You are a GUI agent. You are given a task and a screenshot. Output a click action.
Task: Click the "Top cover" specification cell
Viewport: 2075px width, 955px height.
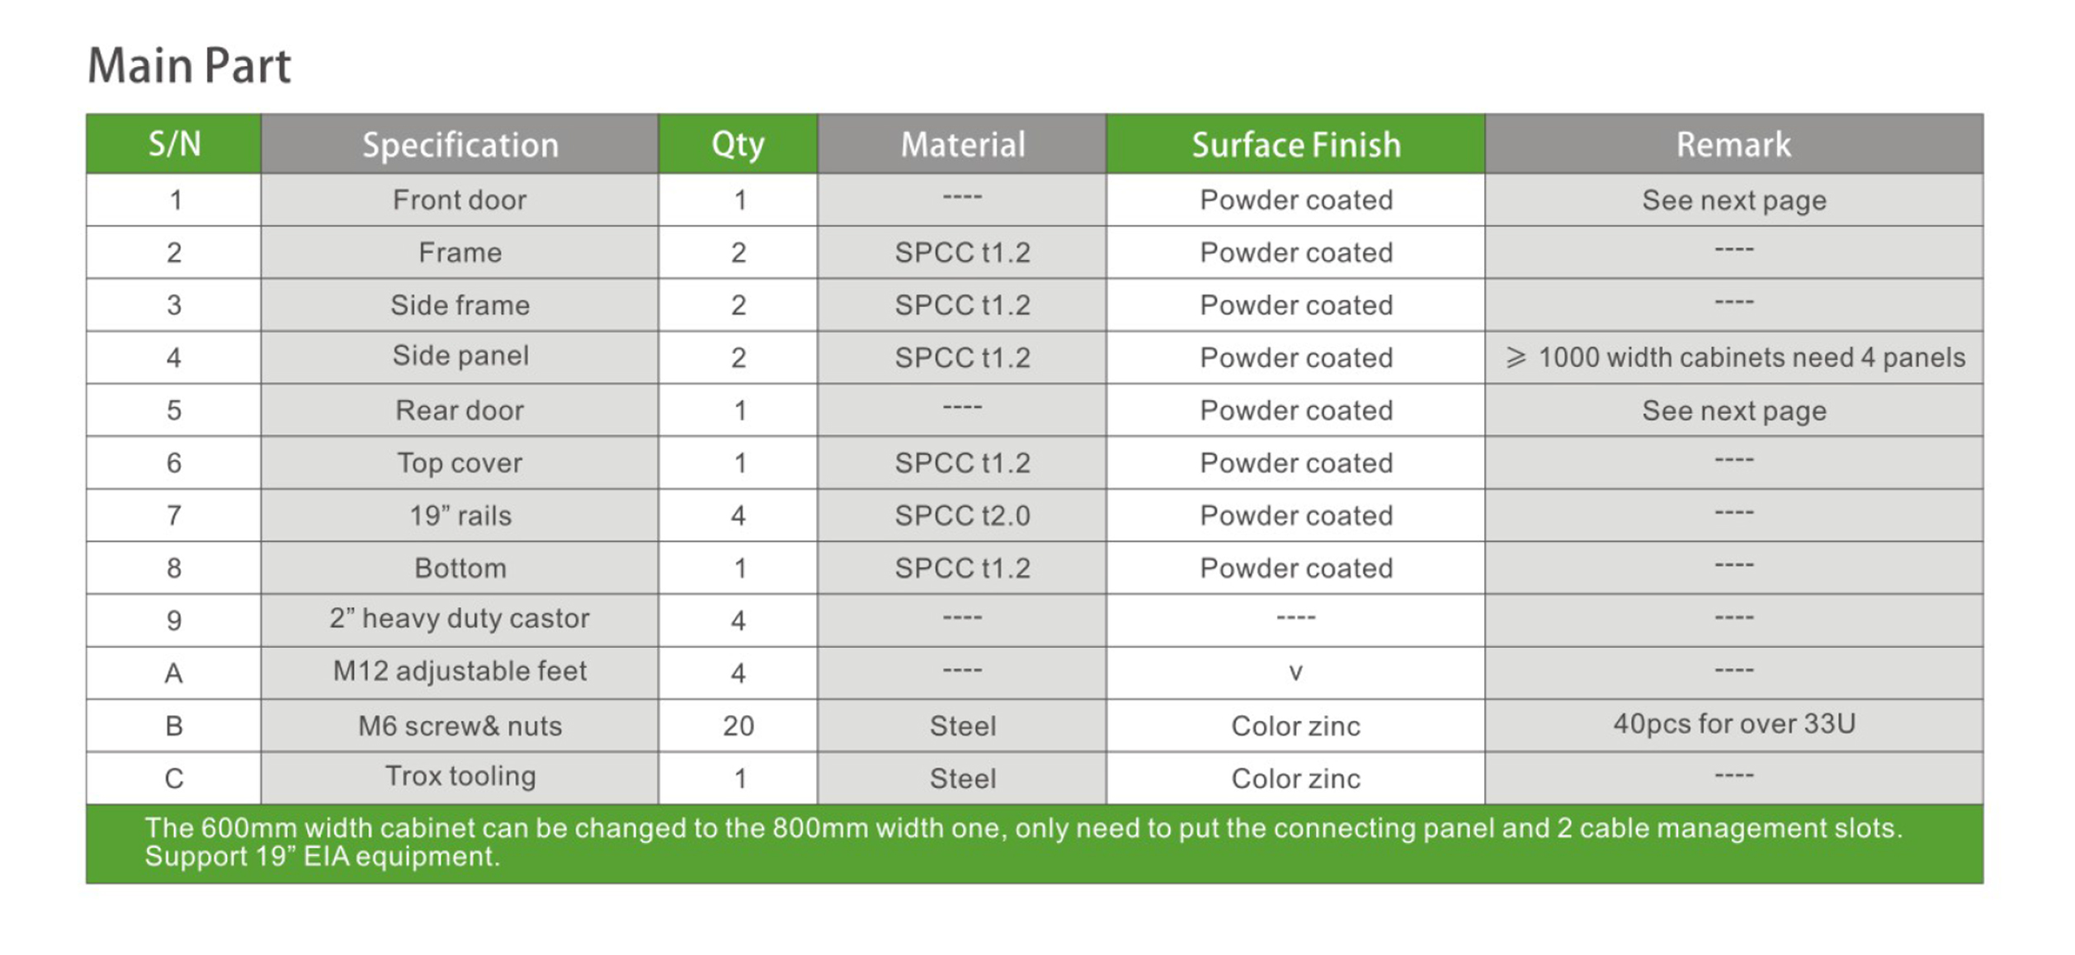460,463
